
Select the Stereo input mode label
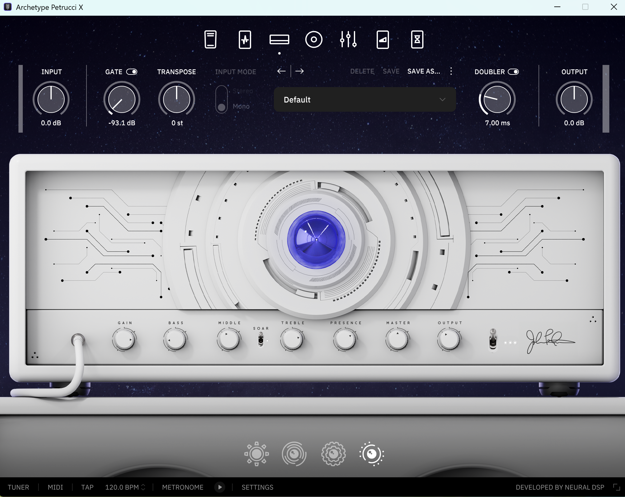[243, 91]
